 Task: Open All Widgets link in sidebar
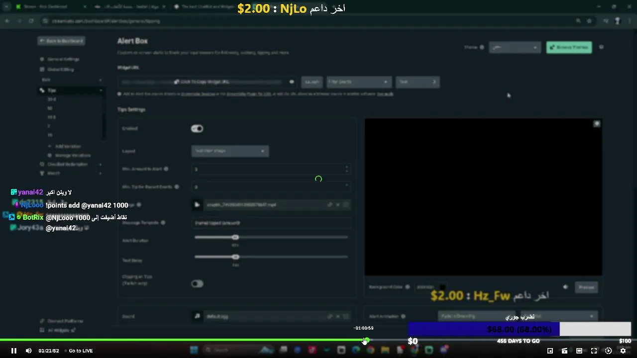[58, 330]
